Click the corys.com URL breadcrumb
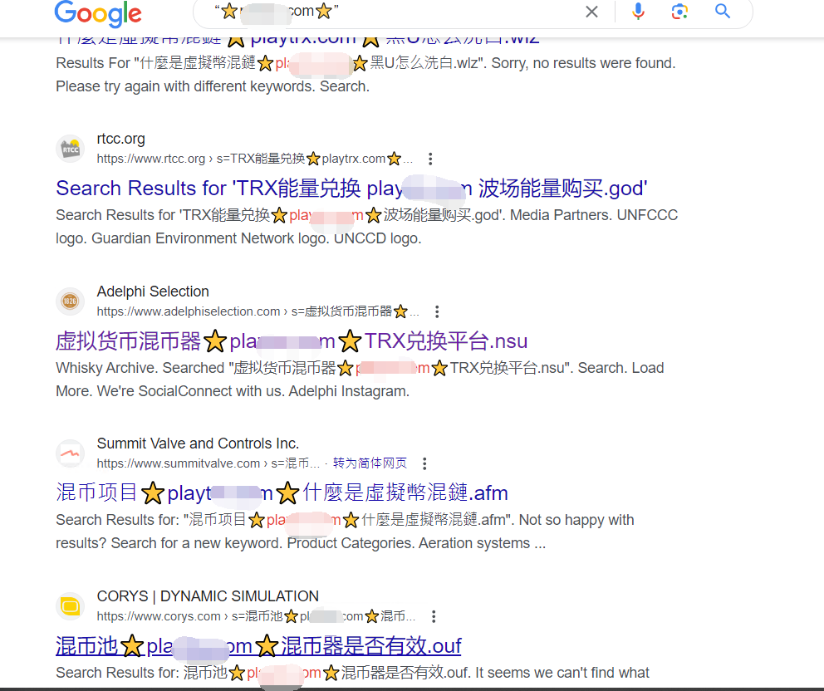Screen dimensions: 824x691 pos(256,616)
